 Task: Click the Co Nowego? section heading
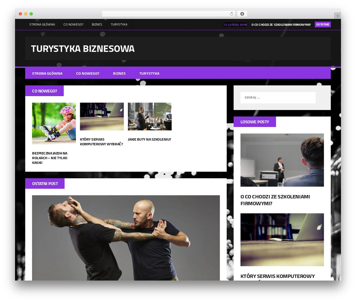[44, 91]
